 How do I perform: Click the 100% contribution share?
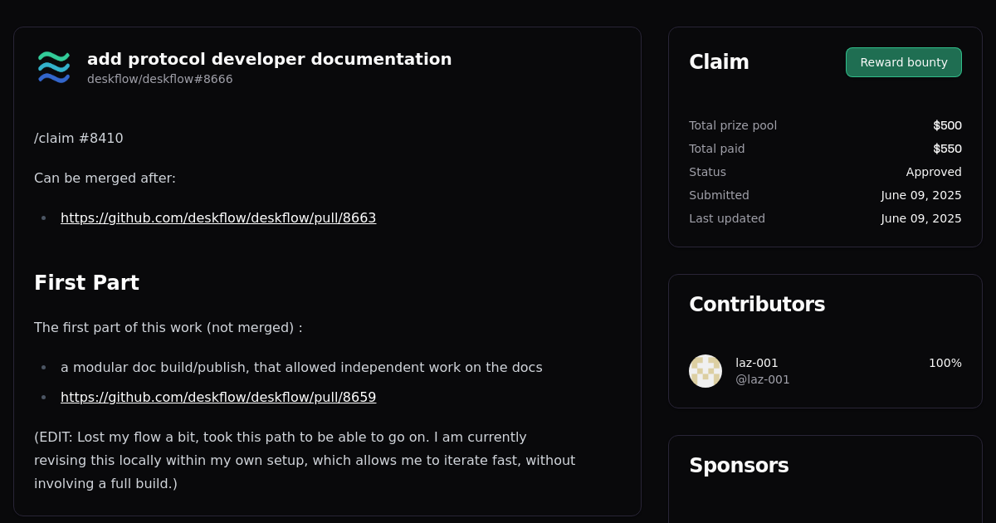pyautogui.click(x=945, y=363)
